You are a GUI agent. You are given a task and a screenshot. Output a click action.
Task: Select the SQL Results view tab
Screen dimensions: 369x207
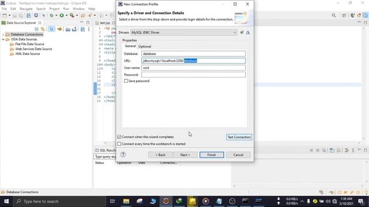(106, 150)
